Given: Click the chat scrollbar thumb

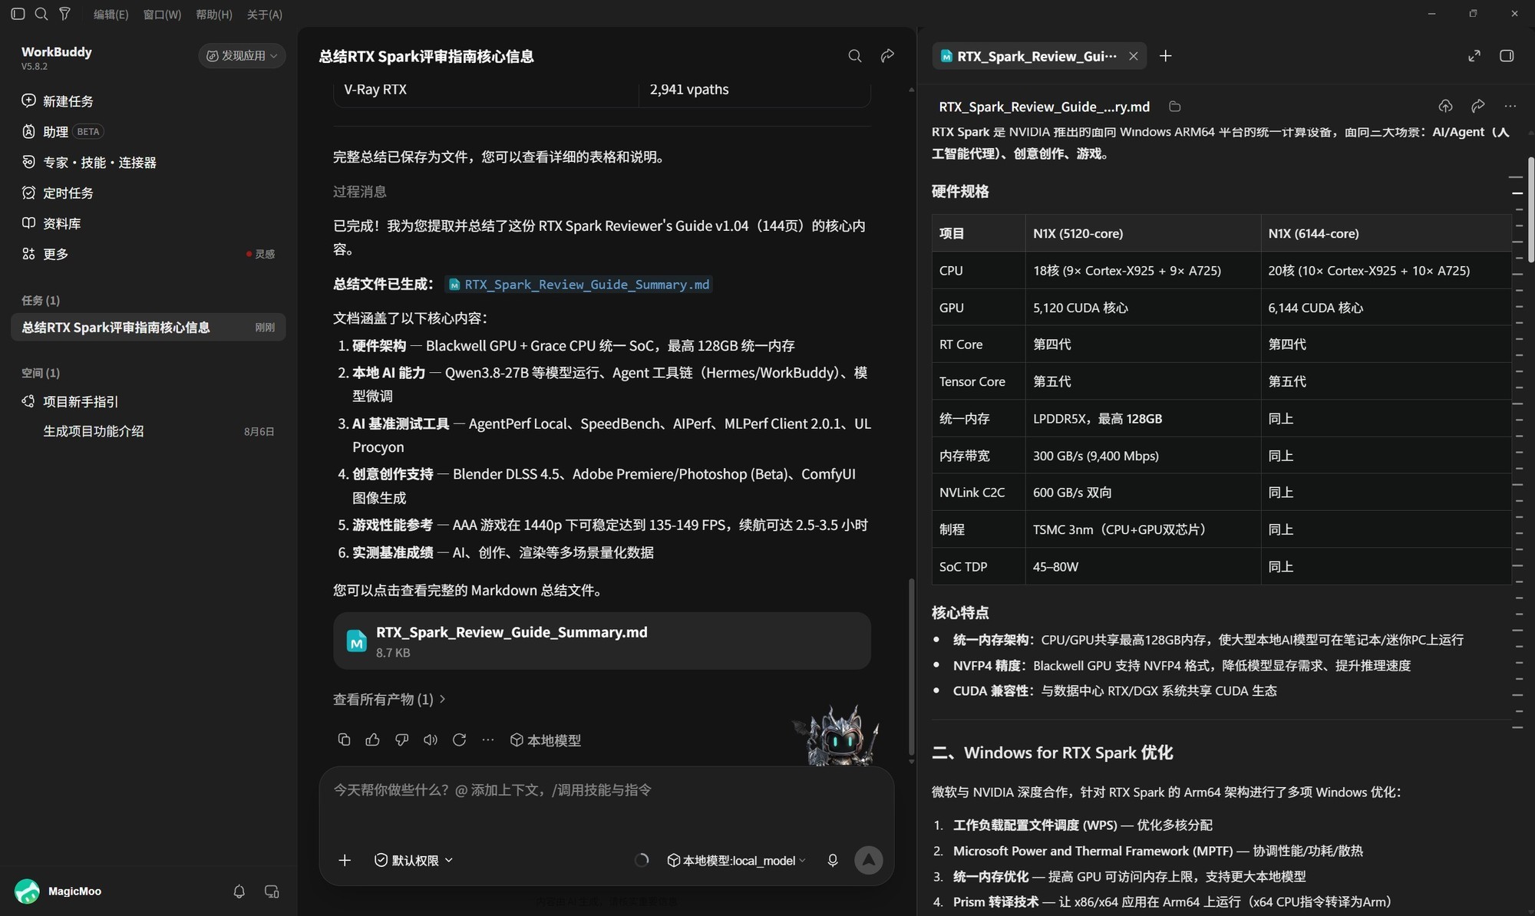Looking at the screenshot, I should point(911,666).
